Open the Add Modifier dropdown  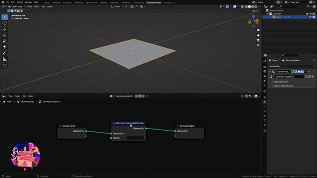[x=292, y=66]
